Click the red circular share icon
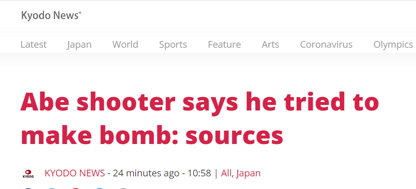The width and height of the screenshot is (416, 189). 76,188
